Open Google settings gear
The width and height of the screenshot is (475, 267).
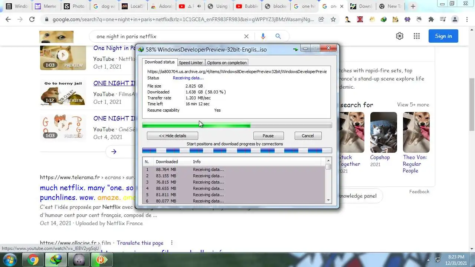coord(400,36)
